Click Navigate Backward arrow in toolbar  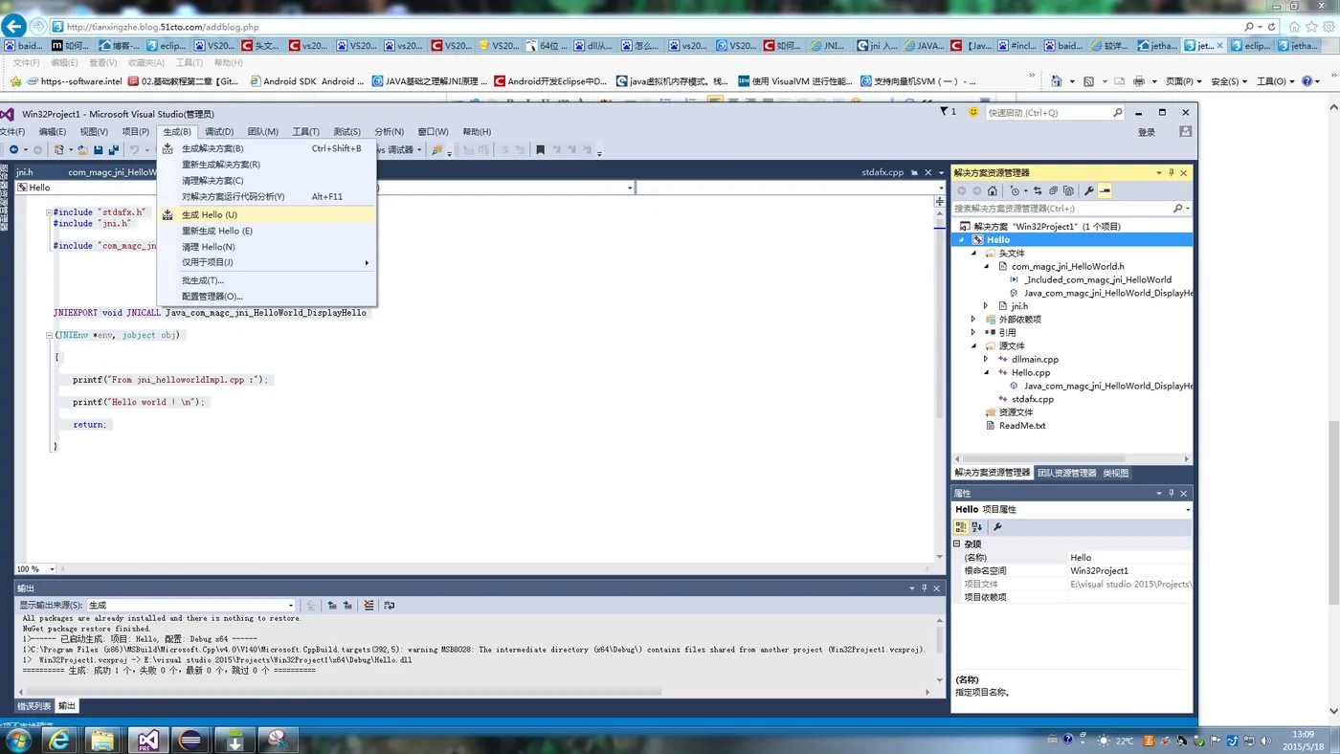tap(13, 149)
